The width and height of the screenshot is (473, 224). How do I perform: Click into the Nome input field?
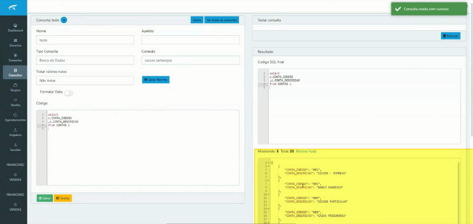click(x=85, y=40)
